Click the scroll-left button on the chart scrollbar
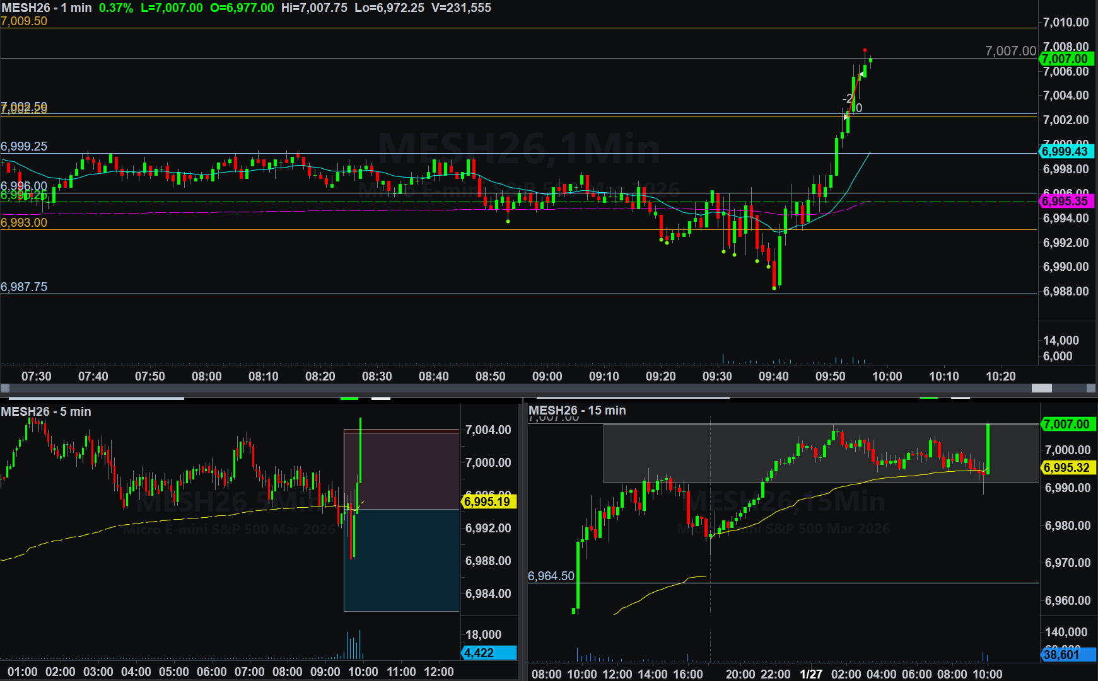This screenshot has width=1098, height=681. point(5,388)
